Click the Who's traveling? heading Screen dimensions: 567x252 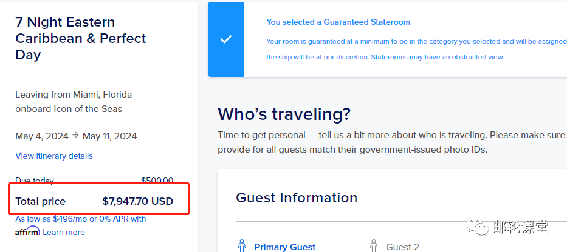click(284, 114)
